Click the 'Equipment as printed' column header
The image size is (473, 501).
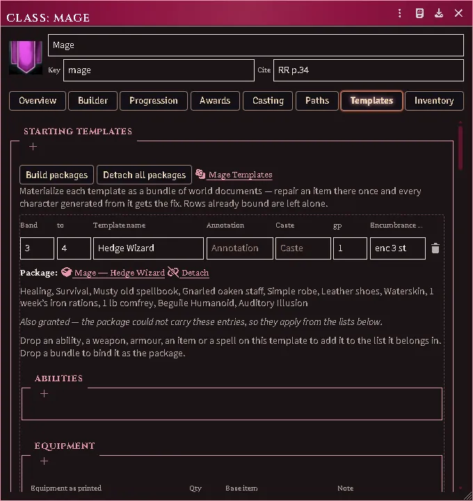66,488
